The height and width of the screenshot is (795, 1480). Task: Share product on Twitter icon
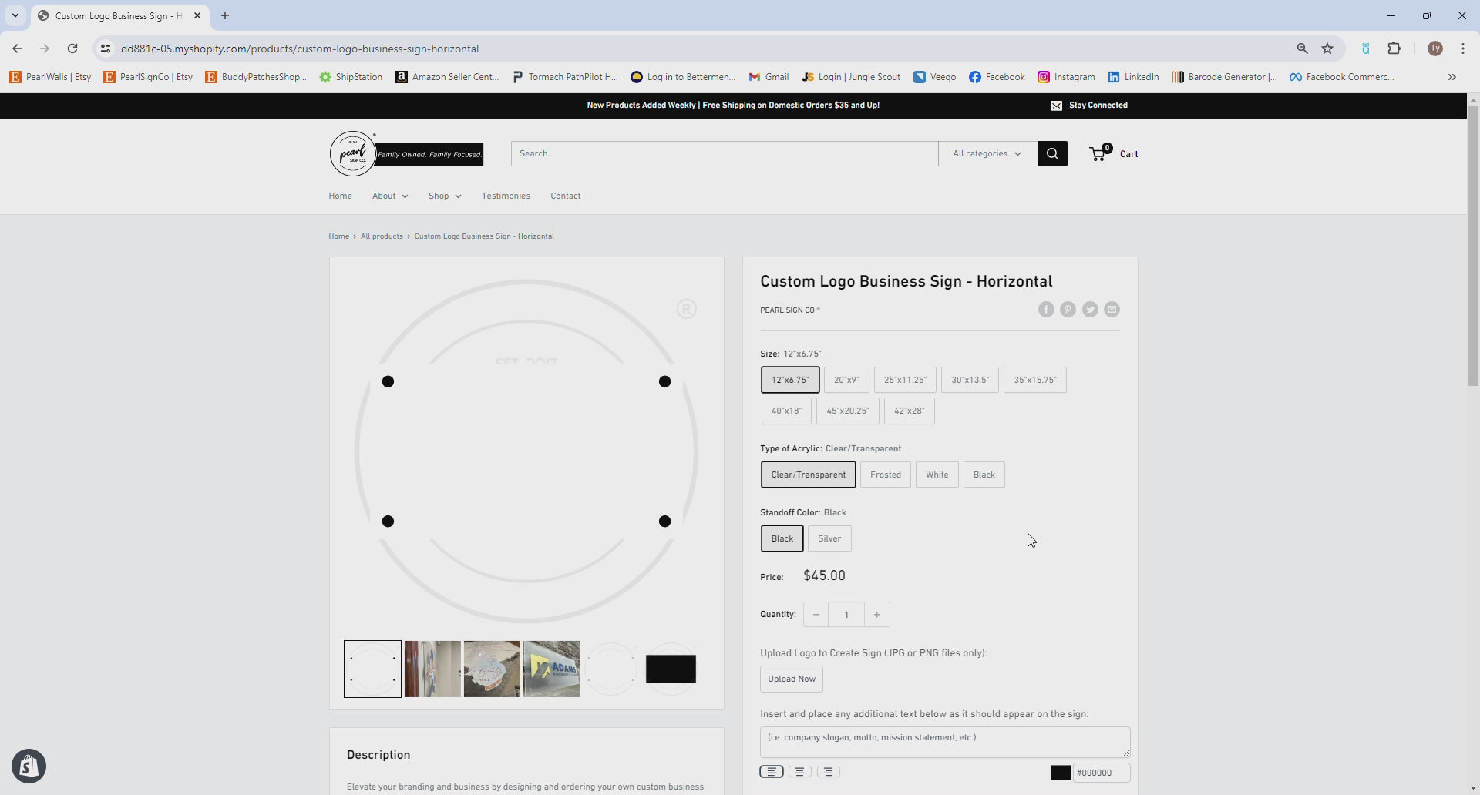[1090, 310]
